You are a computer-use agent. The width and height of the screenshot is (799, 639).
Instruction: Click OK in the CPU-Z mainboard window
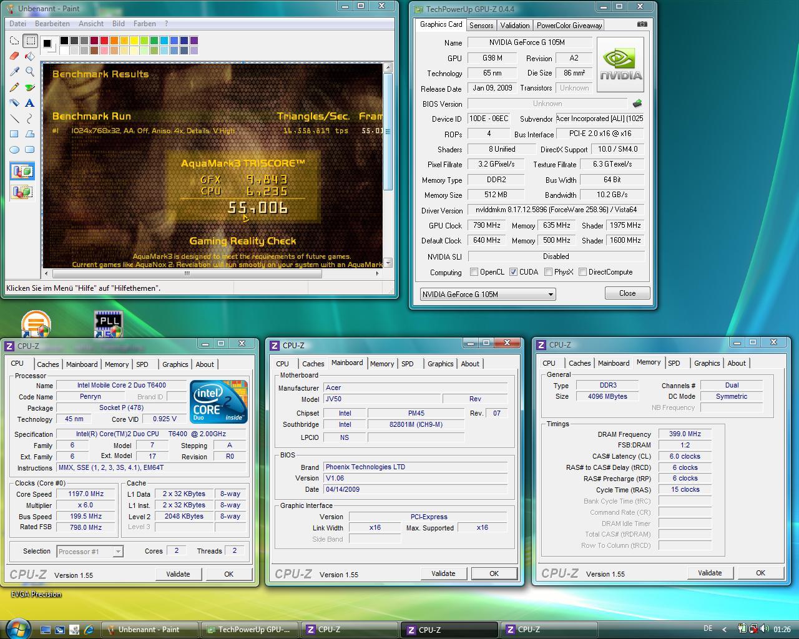(494, 573)
